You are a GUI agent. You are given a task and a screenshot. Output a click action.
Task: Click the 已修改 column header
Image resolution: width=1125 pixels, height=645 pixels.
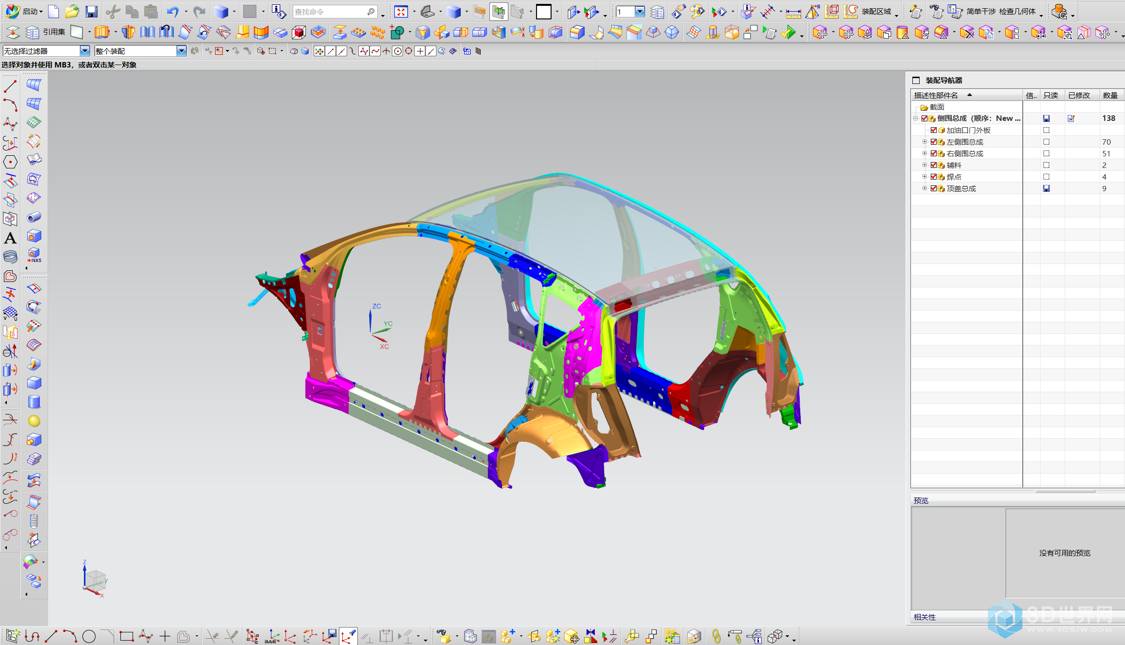[1082, 95]
